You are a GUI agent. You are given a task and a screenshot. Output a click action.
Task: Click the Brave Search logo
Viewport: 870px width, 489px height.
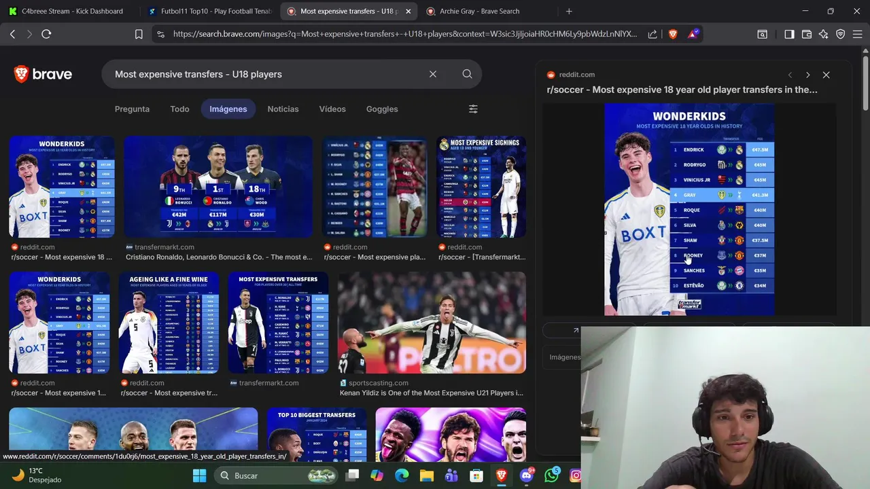point(43,74)
